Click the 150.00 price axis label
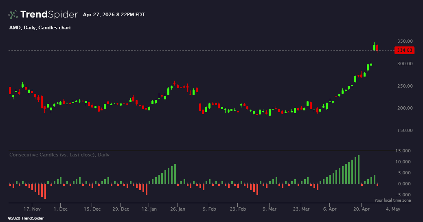 (405, 130)
